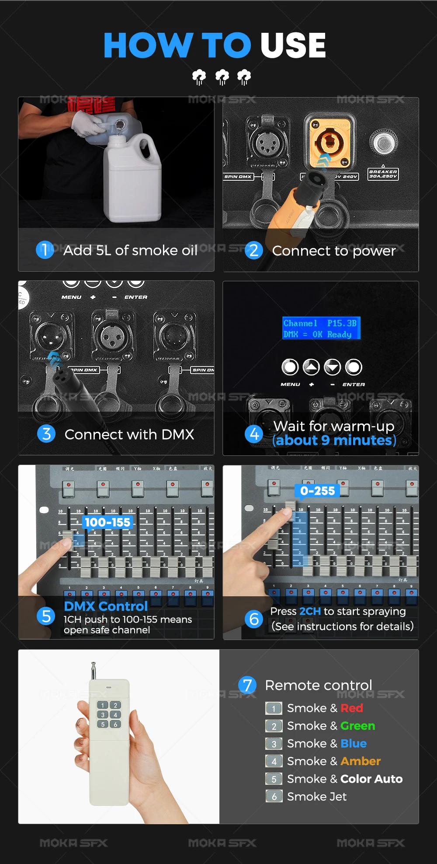Click the blue step 1 number badge
This screenshot has width=437, height=864.
[45, 250]
